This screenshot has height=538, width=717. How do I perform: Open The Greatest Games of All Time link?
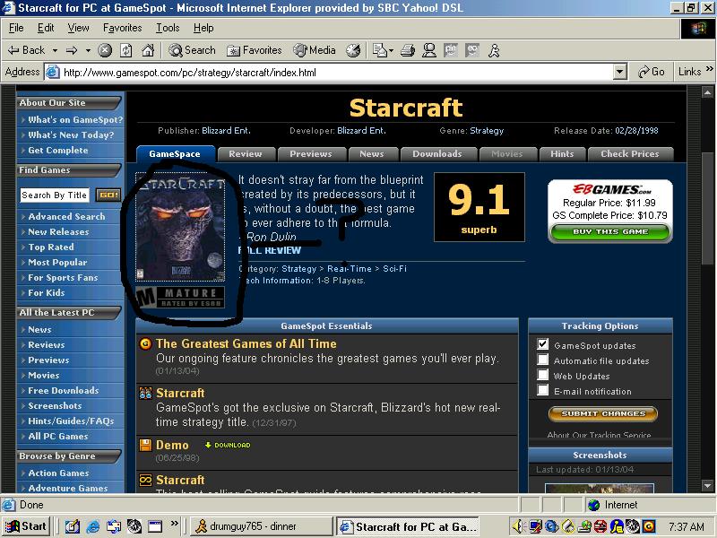tap(246, 344)
